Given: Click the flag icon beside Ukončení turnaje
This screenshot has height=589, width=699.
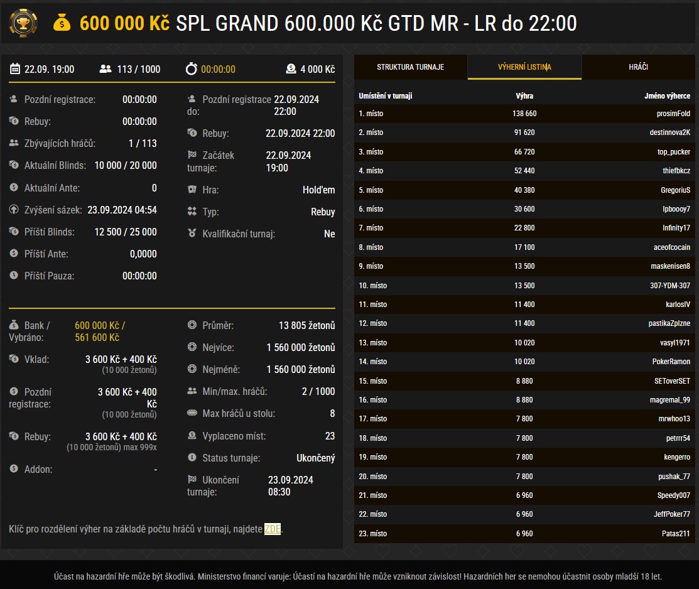Looking at the screenshot, I should point(192,480).
